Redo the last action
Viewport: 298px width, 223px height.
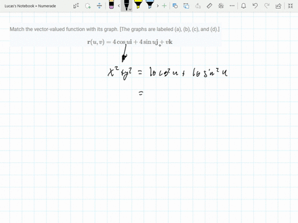point(267,6)
